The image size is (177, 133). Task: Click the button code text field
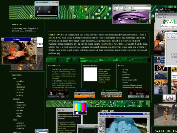coord(169,26)
